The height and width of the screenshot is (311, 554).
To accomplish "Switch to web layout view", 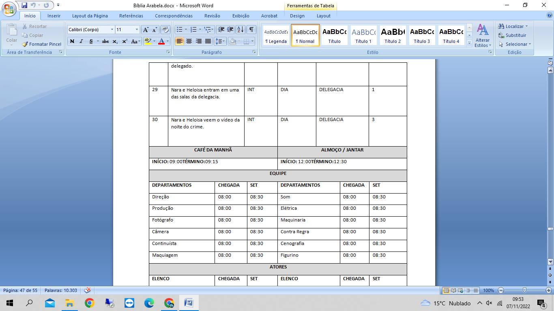I will point(461,290).
